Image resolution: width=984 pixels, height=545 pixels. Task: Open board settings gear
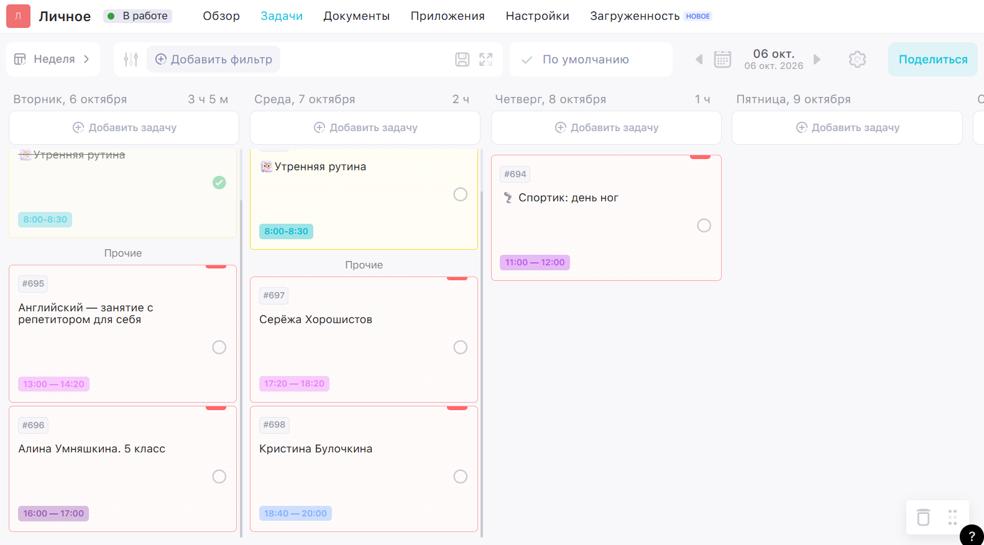tap(857, 60)
